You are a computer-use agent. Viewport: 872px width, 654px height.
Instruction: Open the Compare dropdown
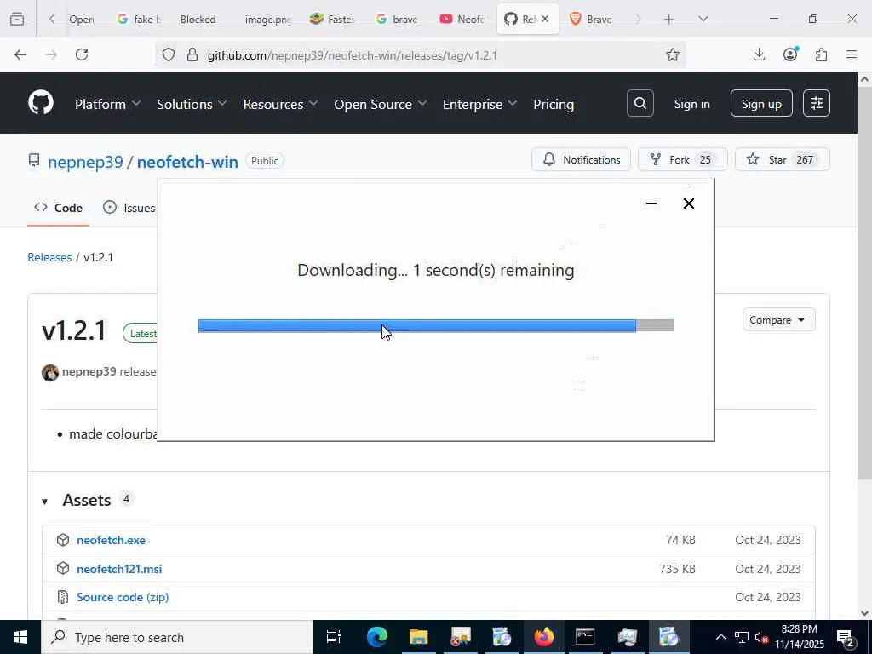778,320
